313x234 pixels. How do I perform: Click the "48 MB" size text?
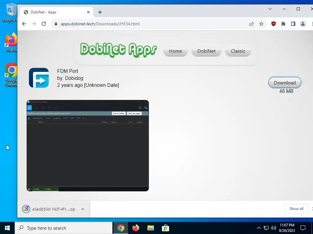coord(286,91)
